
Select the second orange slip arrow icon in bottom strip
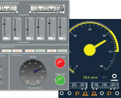pos(109,93)
